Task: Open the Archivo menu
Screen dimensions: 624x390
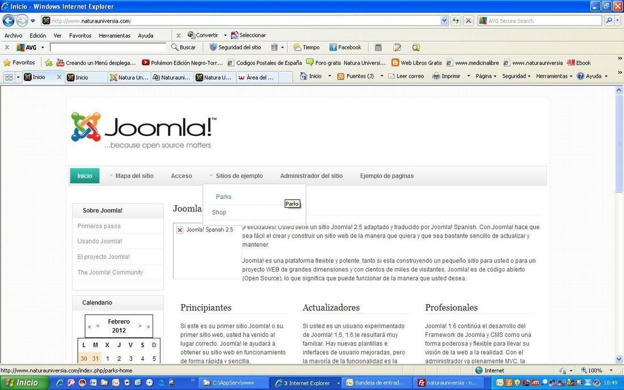Action: pos(13,35)
